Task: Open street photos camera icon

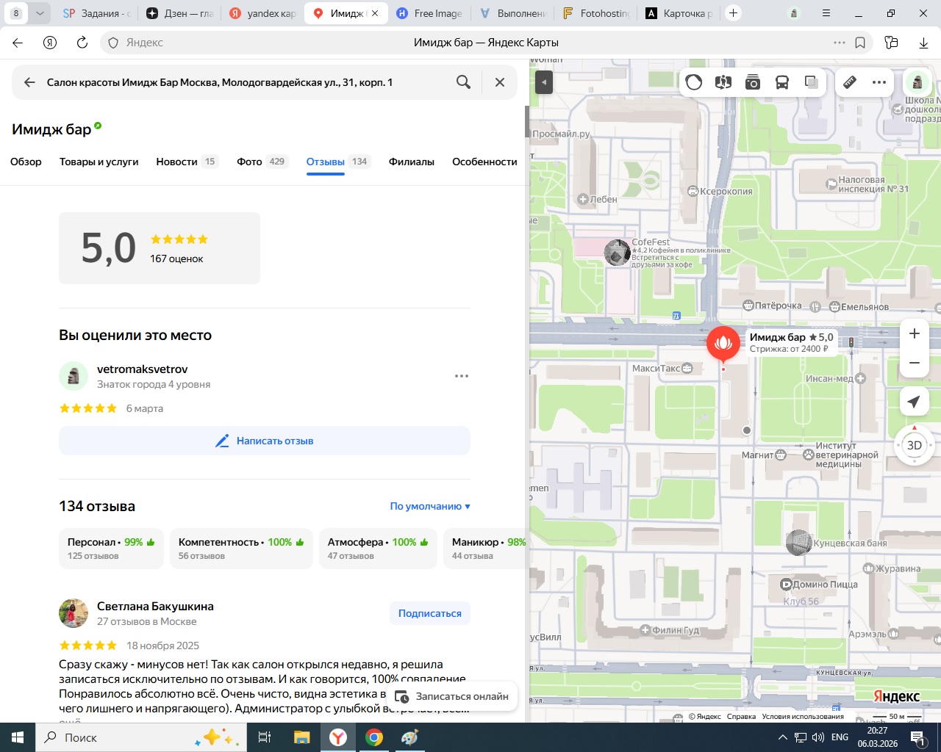Action: (752, 82)
